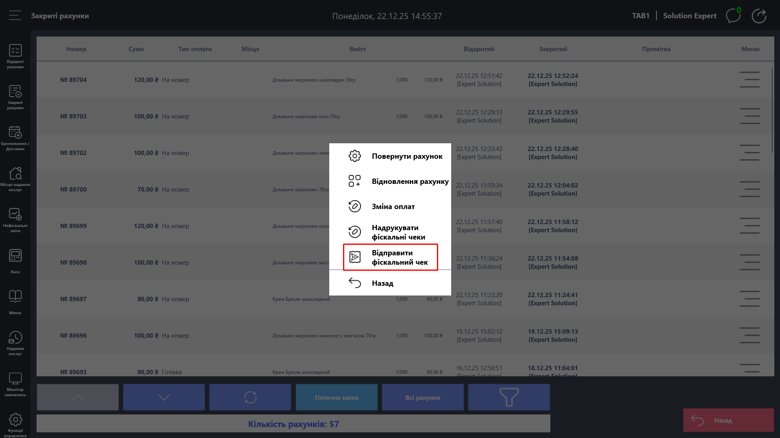
Task: Open Нефіскальні звіти sidebar icon
Action: coord(15,220)
